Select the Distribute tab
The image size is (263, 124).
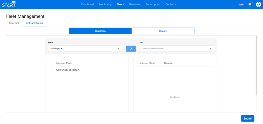pos(100,31)
